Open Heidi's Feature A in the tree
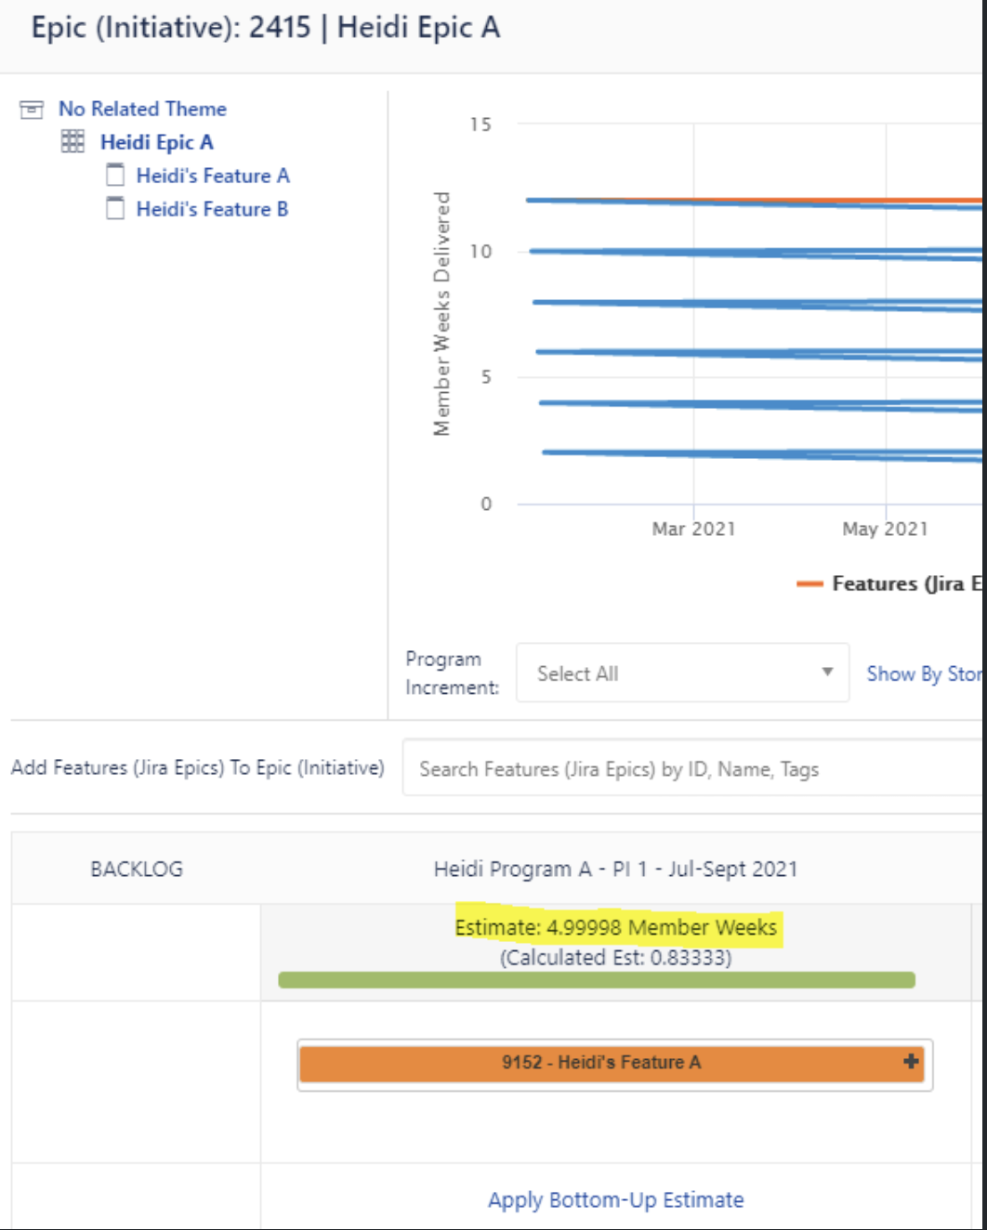The width and height of the screenshot is (987, 1230). click(213, 176)
